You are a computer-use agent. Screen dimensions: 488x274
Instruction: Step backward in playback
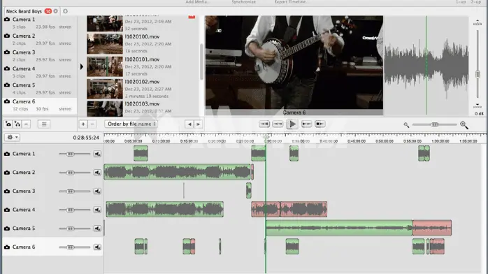coord(278,124)
